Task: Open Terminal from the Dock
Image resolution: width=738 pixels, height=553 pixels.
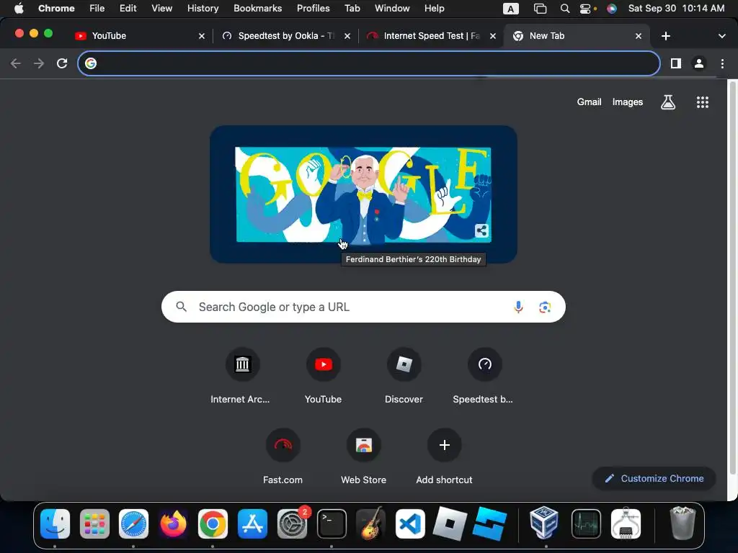Action: tap(332, 524)
